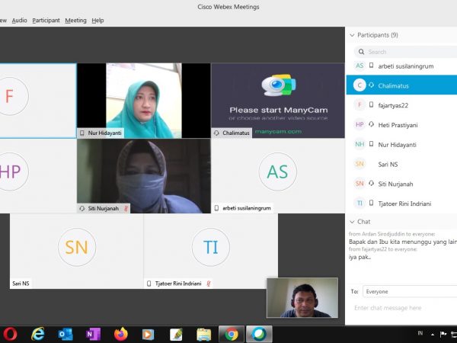Screen dimensions: 457x343
Task: Click chat message 'iya pak..'
Action: click(x=360, y=258)
